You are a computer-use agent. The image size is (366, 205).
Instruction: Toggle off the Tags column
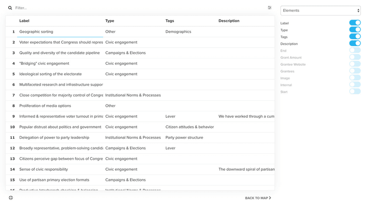[x=355, y=37]
